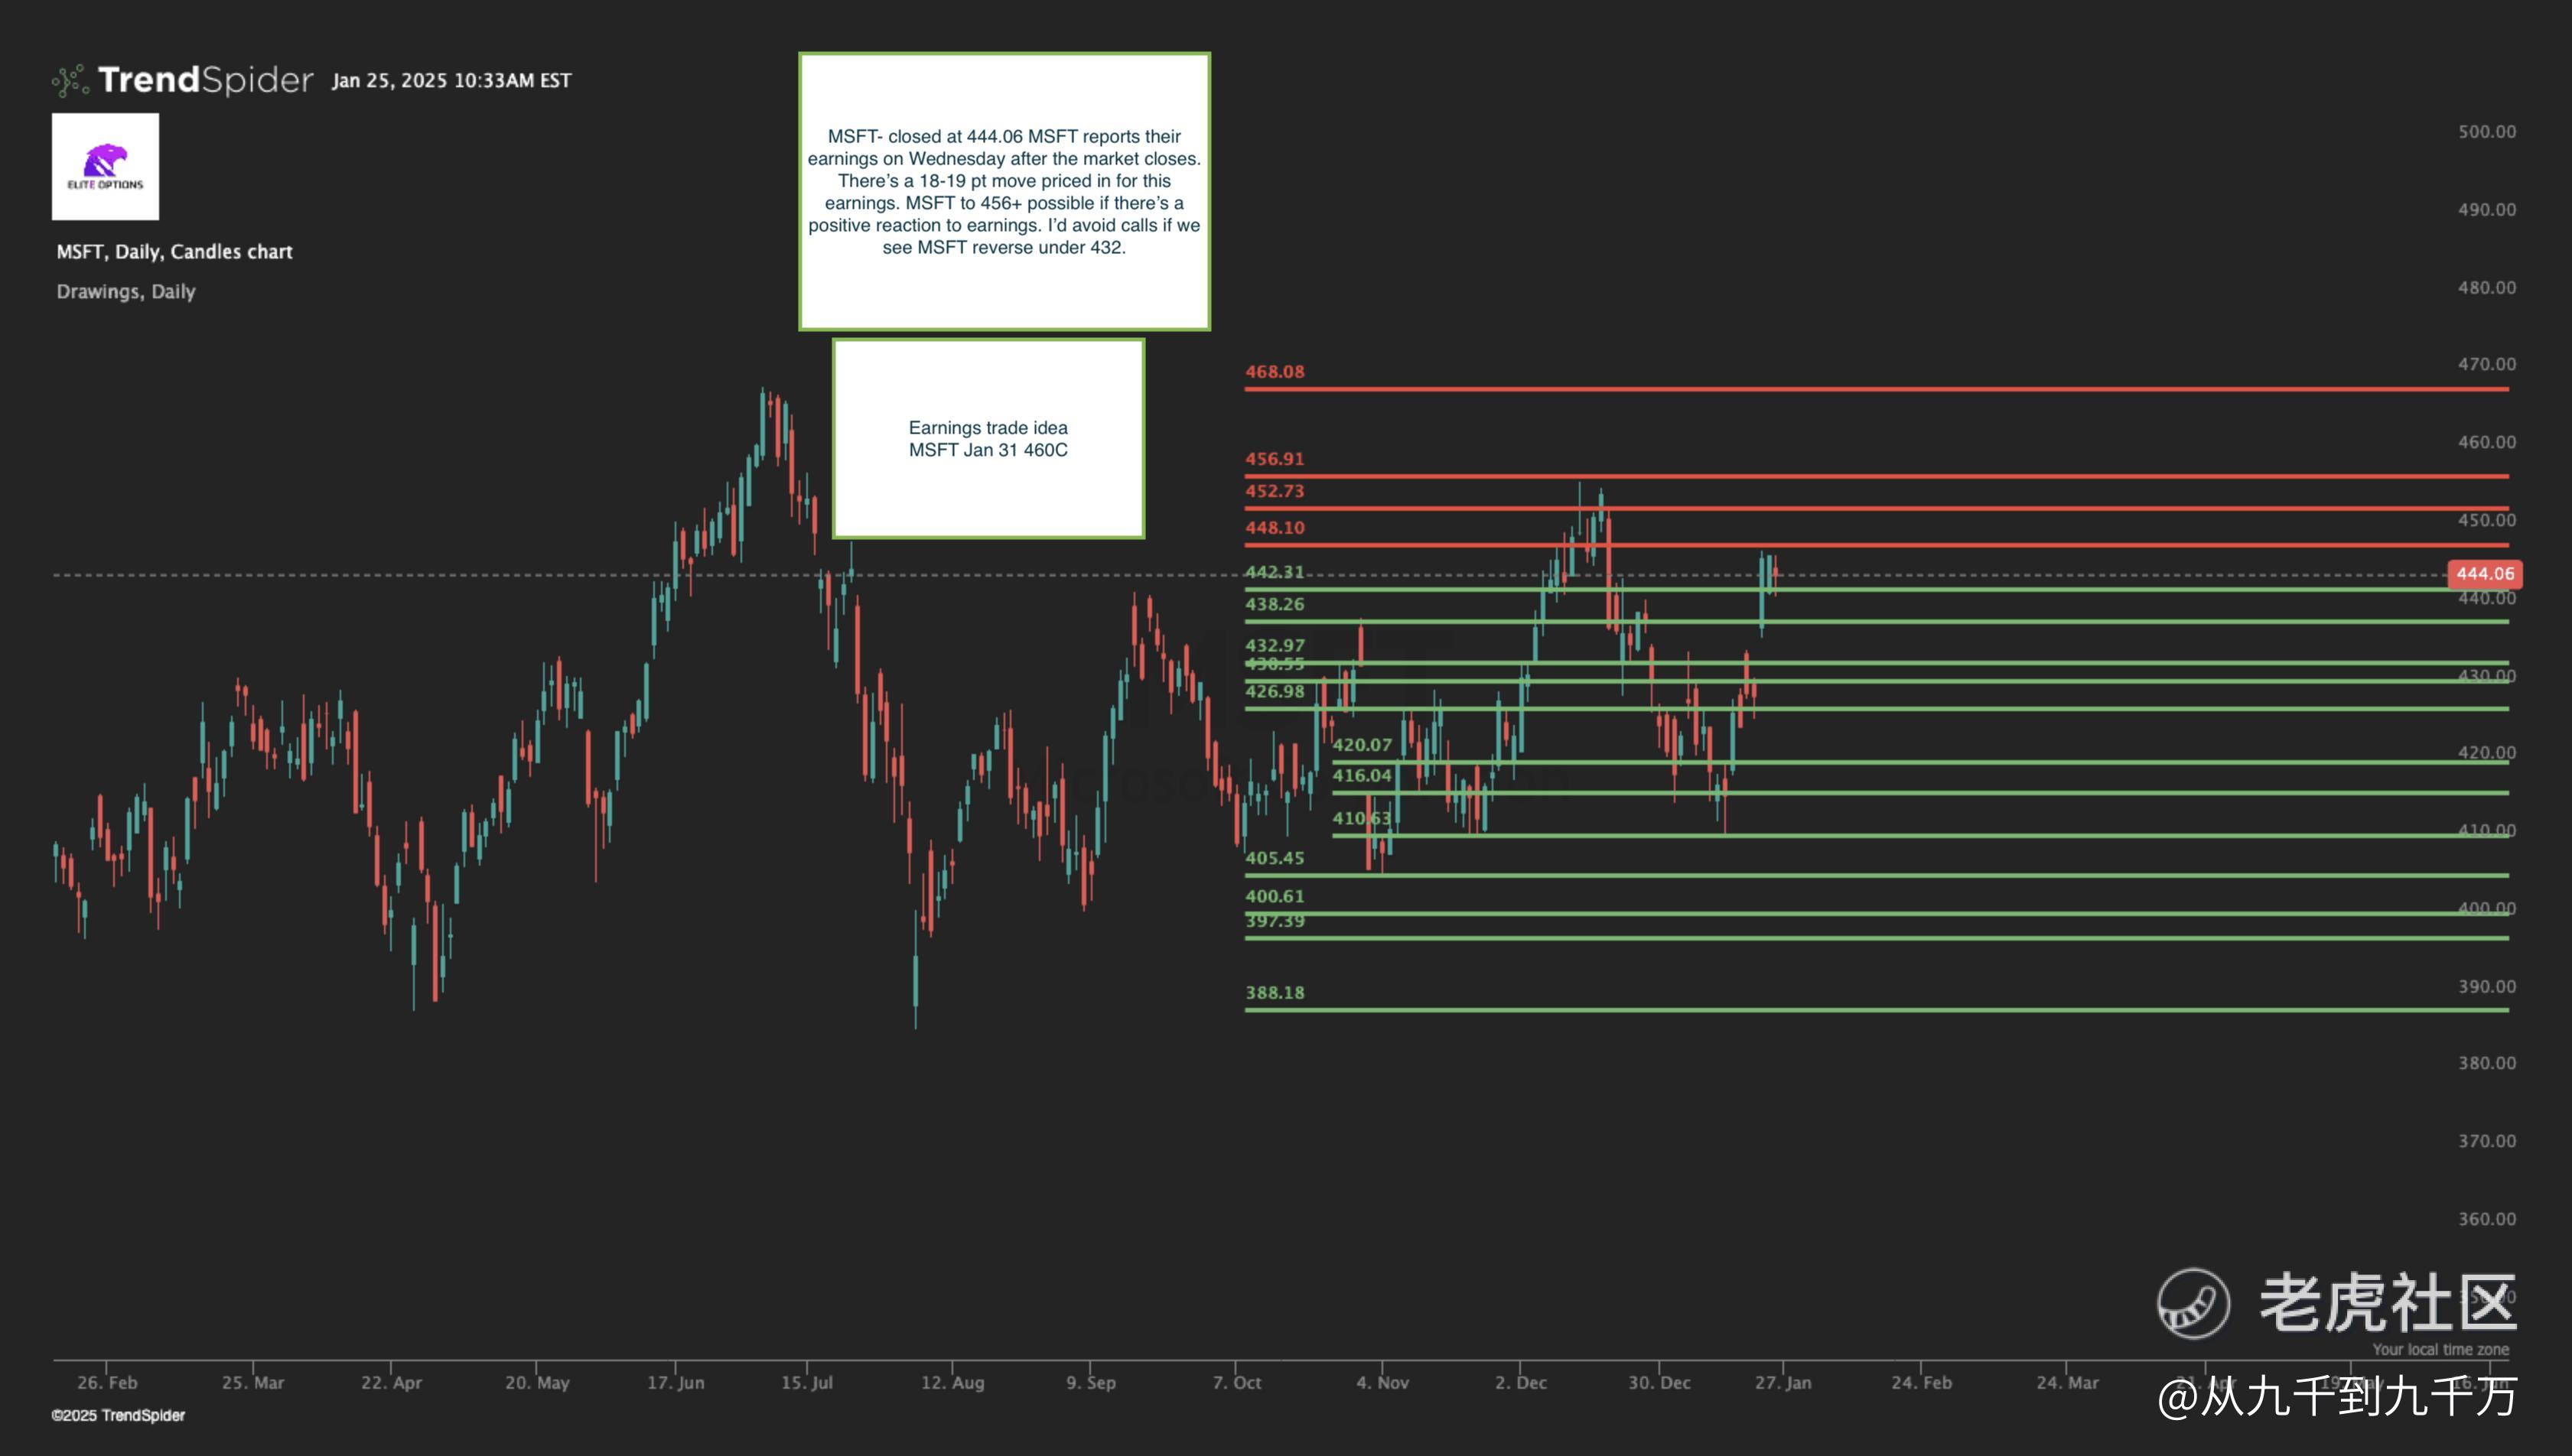The width and height of the screenshot is (2572, 1456).
Task: Click the '12. Aug' date axis label
Action: click(x=952, y=1383)
